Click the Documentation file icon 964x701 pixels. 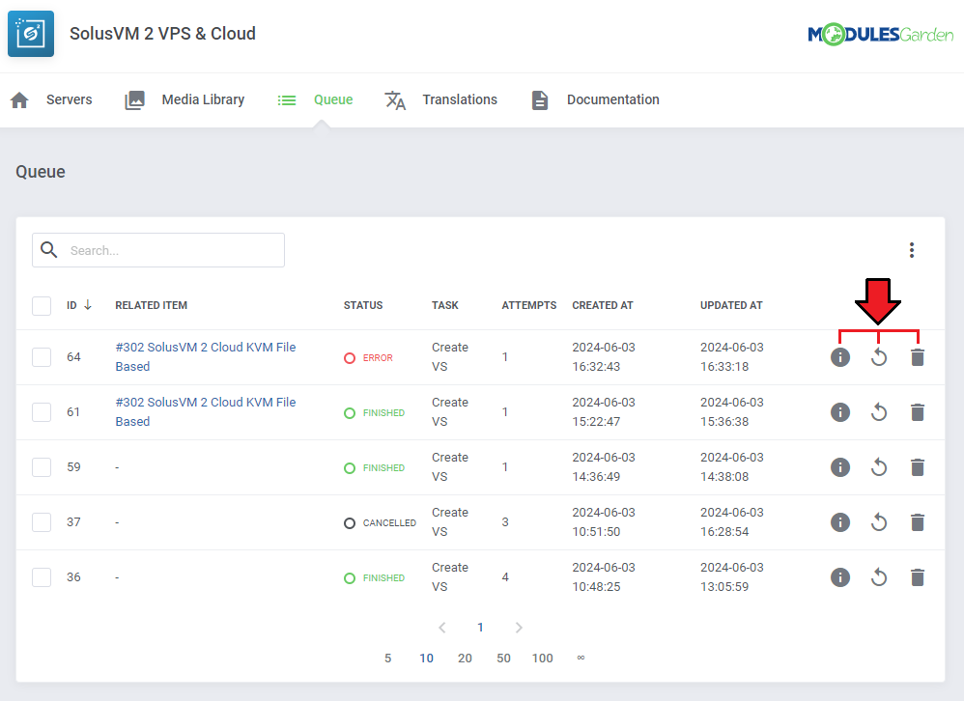(x=540, y=100)
